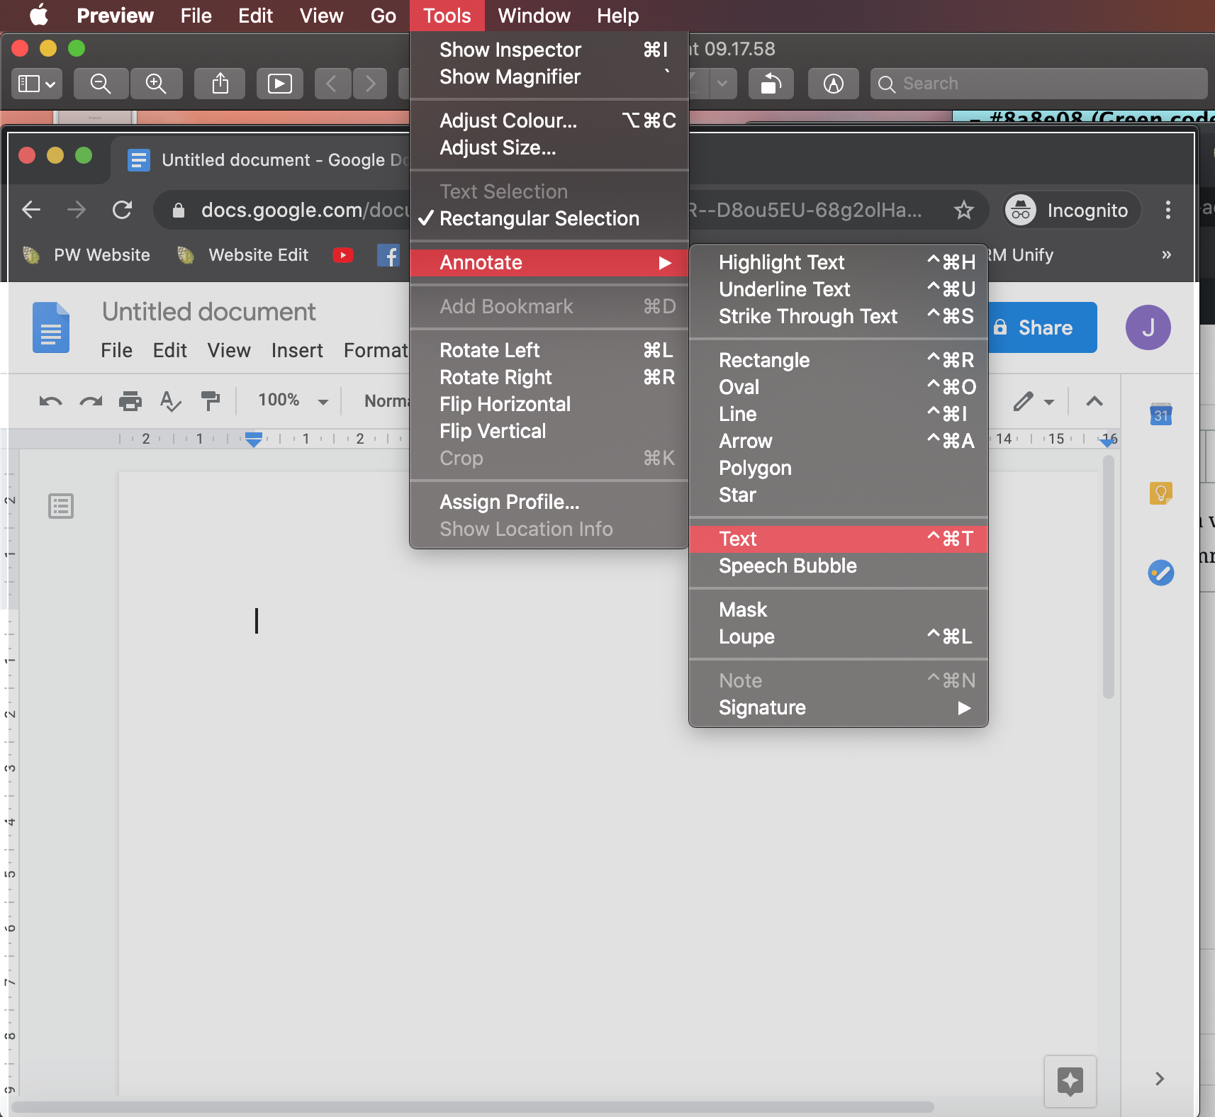Click the Undo icon in Google Docs toolbar
Viewport: 1215px width, 1117px height.
[49, 401]
